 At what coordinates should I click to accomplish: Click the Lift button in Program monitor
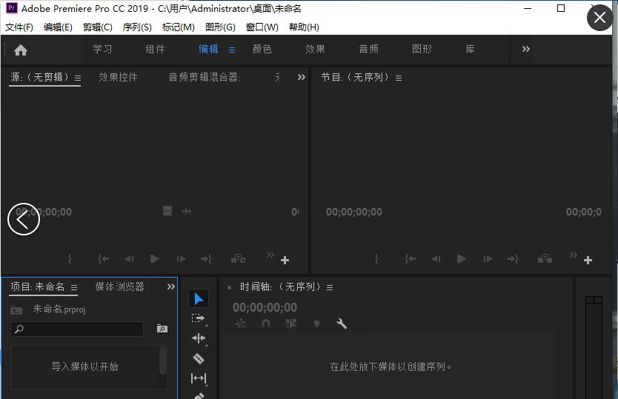click(x=545, y=259)
